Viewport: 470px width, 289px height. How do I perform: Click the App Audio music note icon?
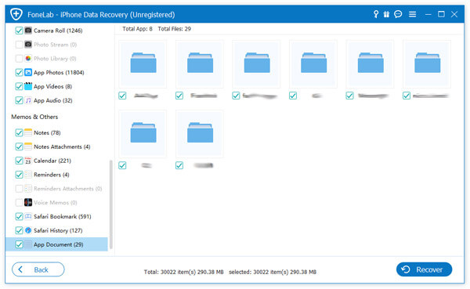coord(28,100)
